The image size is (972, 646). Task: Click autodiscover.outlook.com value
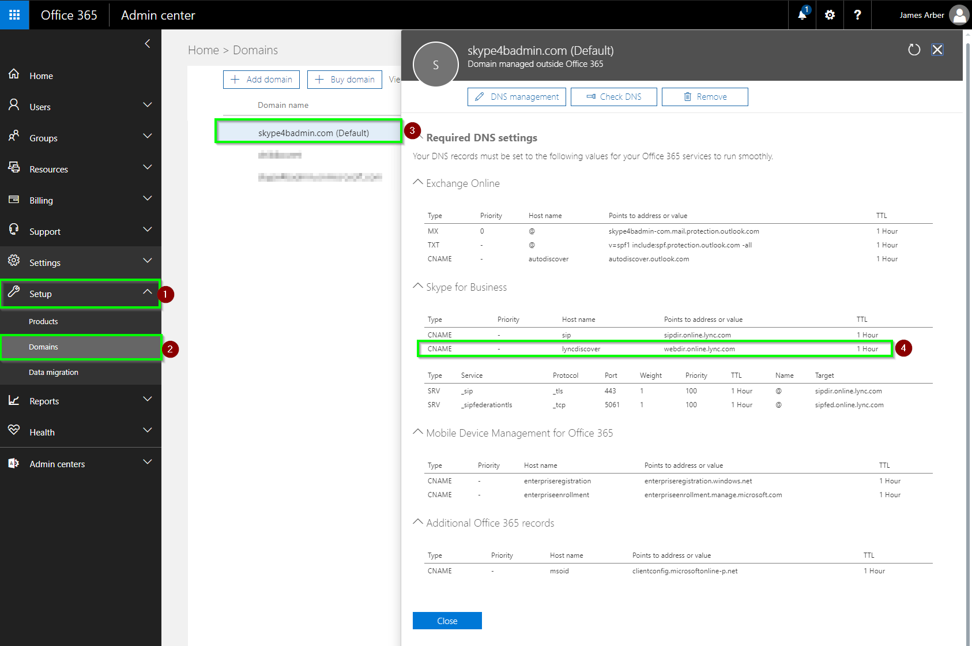649,259
